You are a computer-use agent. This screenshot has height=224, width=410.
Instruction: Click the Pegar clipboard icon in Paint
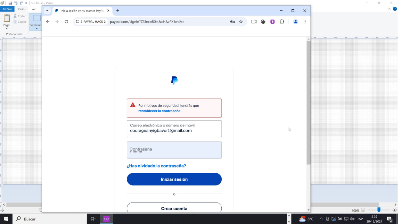click(7, 18)
